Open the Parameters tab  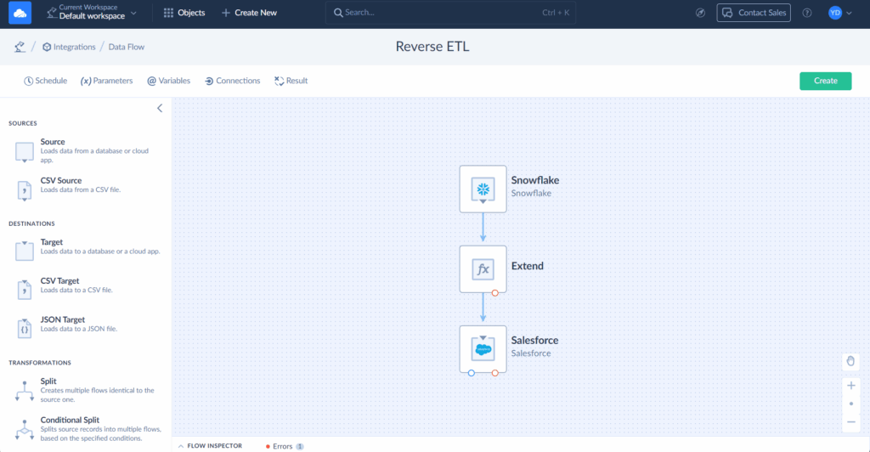pyautogui.click(x=106, y=81)
